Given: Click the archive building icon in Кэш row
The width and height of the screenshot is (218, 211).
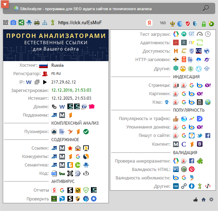Looking at the screenshot, I should pyautogui.click(x=200, y=102).
